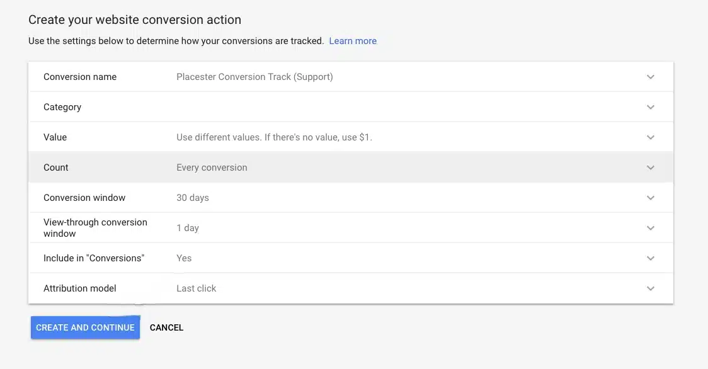
Task: Open the Category dropdown
Action: click(651, 106)
